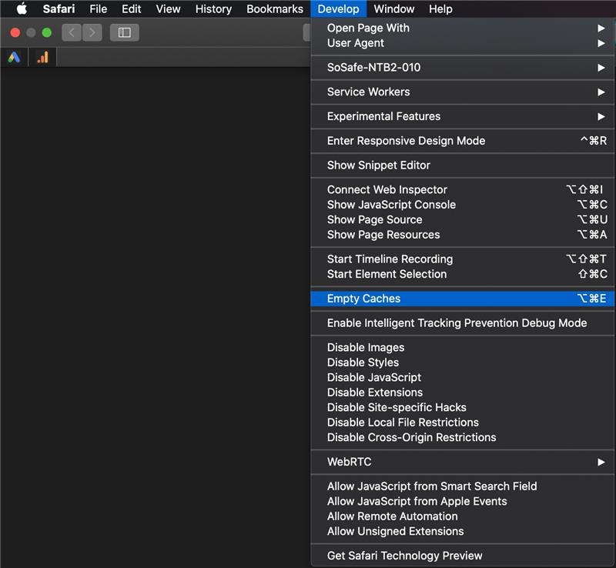
Task: Toggle the sidebar button in toolbar
Action: (124, 32)
